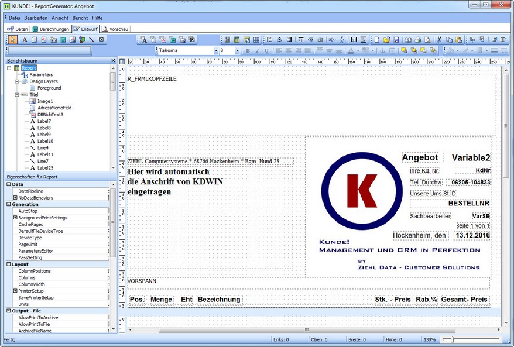Bring selected object to front
The image size is (514, 347).
[x=404, y=50]
